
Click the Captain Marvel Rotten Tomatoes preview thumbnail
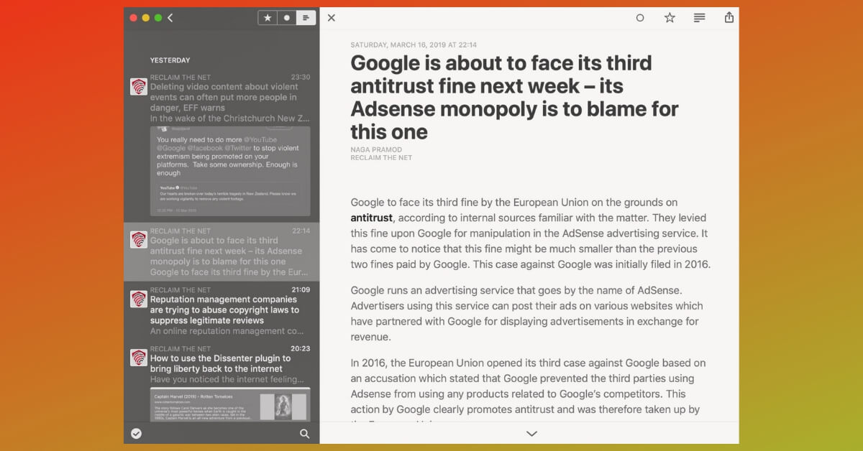(x=230, y=404)
